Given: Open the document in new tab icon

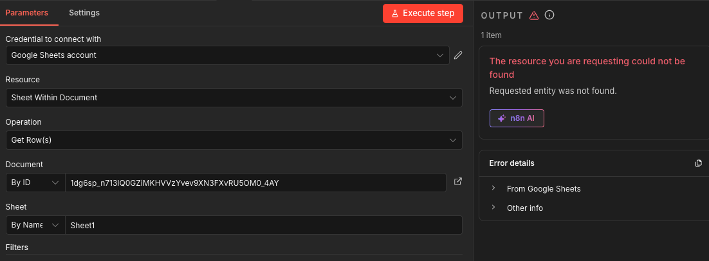Looking at the screenshot, I should 458,182.
